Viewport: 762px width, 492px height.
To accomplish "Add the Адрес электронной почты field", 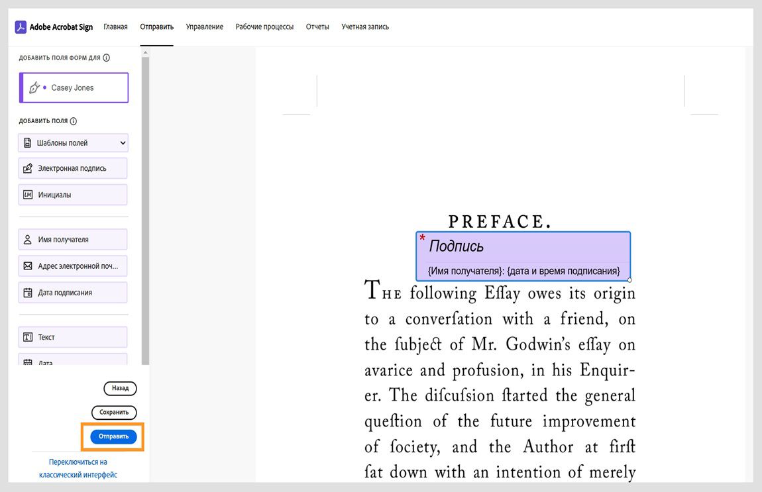I will coord(73,266).
